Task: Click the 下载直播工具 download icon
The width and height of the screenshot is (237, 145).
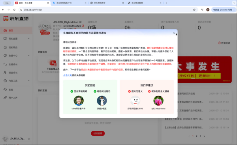Action: coord(53,63)
